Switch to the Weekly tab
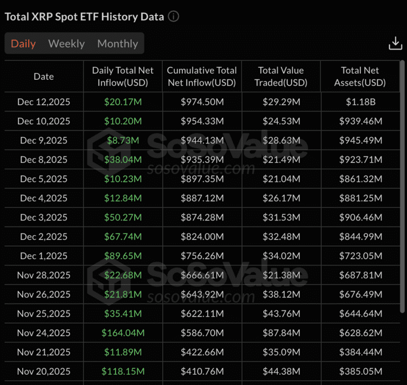407x385 pixels. click(66, 43)
